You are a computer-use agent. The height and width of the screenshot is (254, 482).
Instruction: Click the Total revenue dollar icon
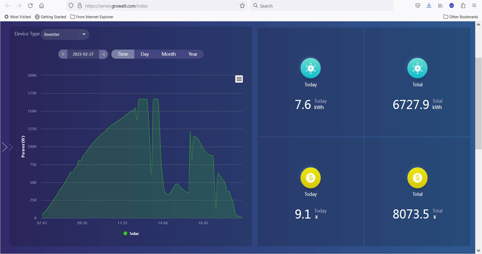pyautogui.click(x=417, y=178)
